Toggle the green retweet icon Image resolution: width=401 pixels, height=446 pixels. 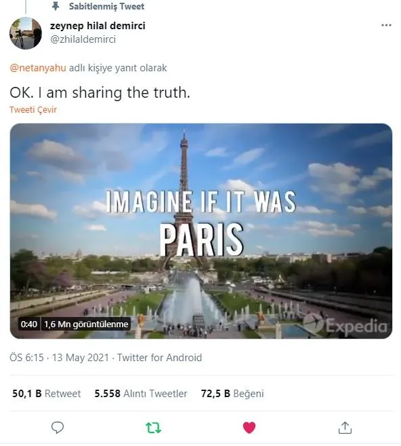coord(153,428)
